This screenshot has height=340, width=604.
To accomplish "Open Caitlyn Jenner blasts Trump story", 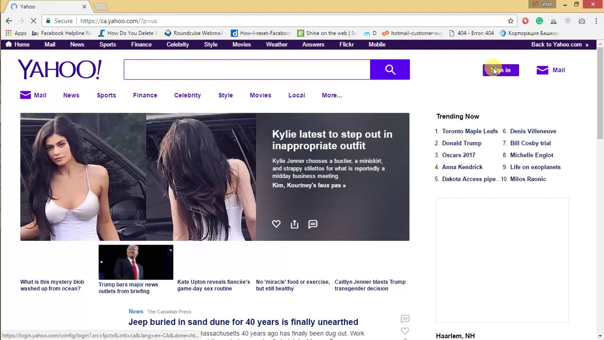I will (370, 285).
